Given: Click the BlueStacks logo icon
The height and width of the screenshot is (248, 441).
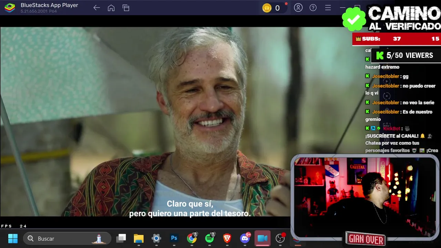Looking at the screenshot, I should [x=10, y=8].
